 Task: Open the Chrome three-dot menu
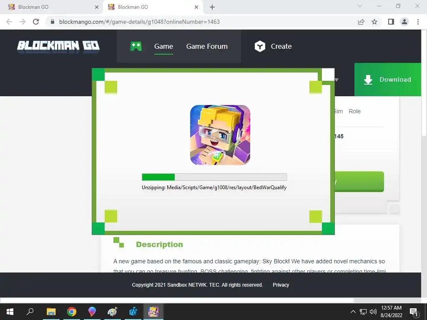click(418, 22)
